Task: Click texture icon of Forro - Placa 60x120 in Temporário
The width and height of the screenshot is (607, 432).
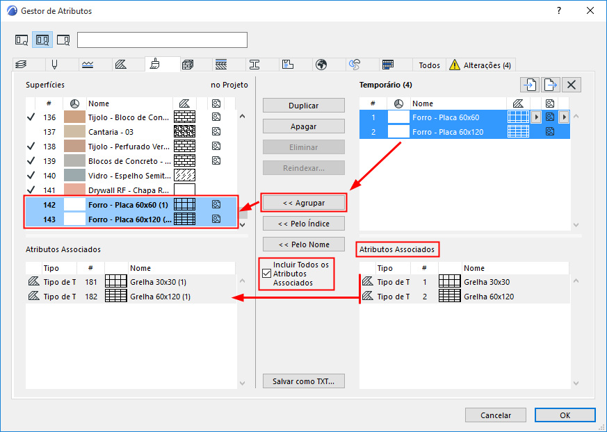Action: pos(550,132)
